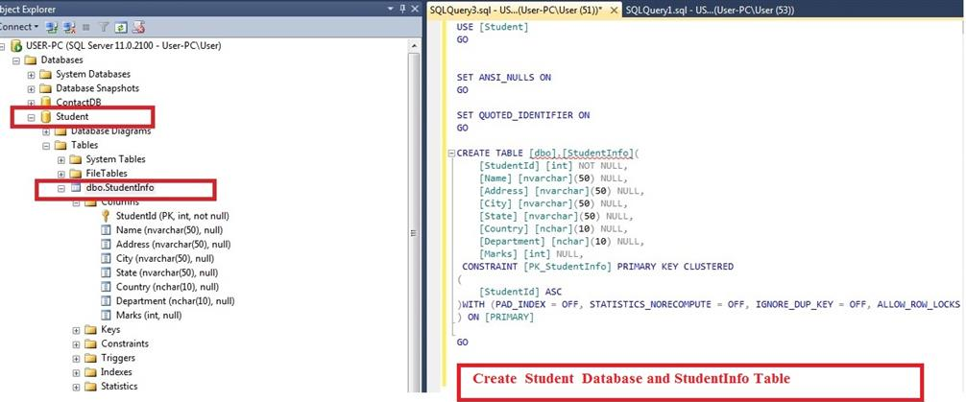Image resolution: width=966 pixels, height=402 pixels.
Task: Expand the FileTables folder
Action: (x=61, y=174)
